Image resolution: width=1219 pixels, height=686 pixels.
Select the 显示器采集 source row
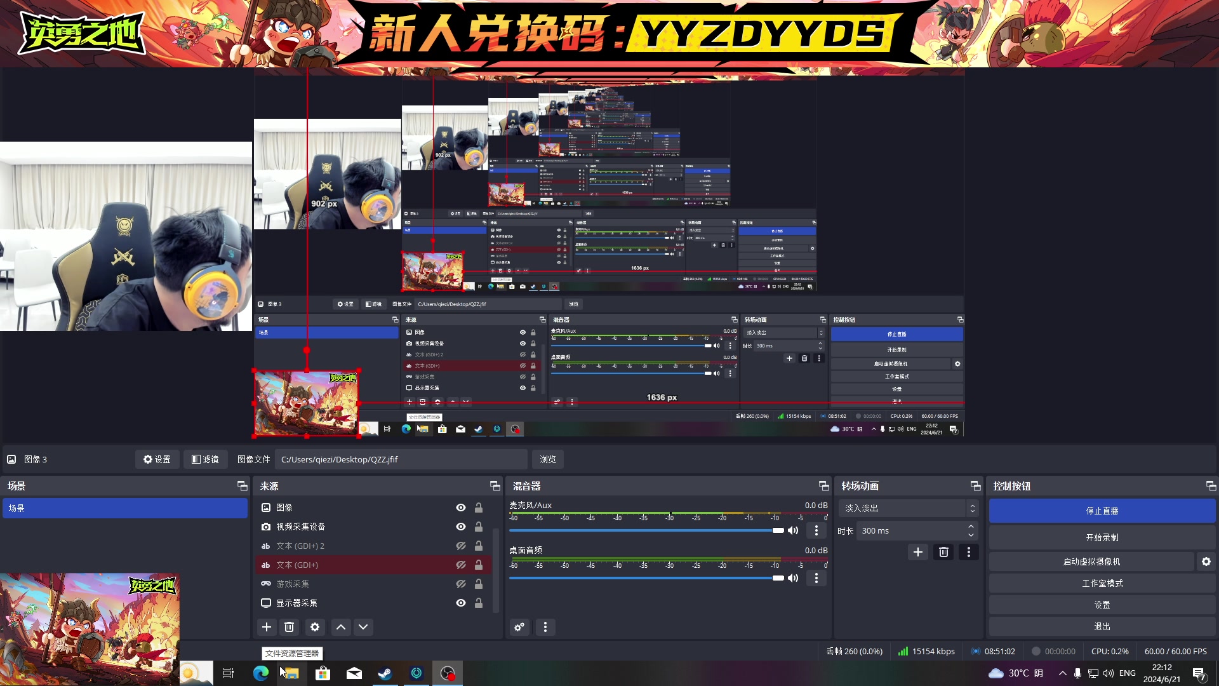(373, 603)
